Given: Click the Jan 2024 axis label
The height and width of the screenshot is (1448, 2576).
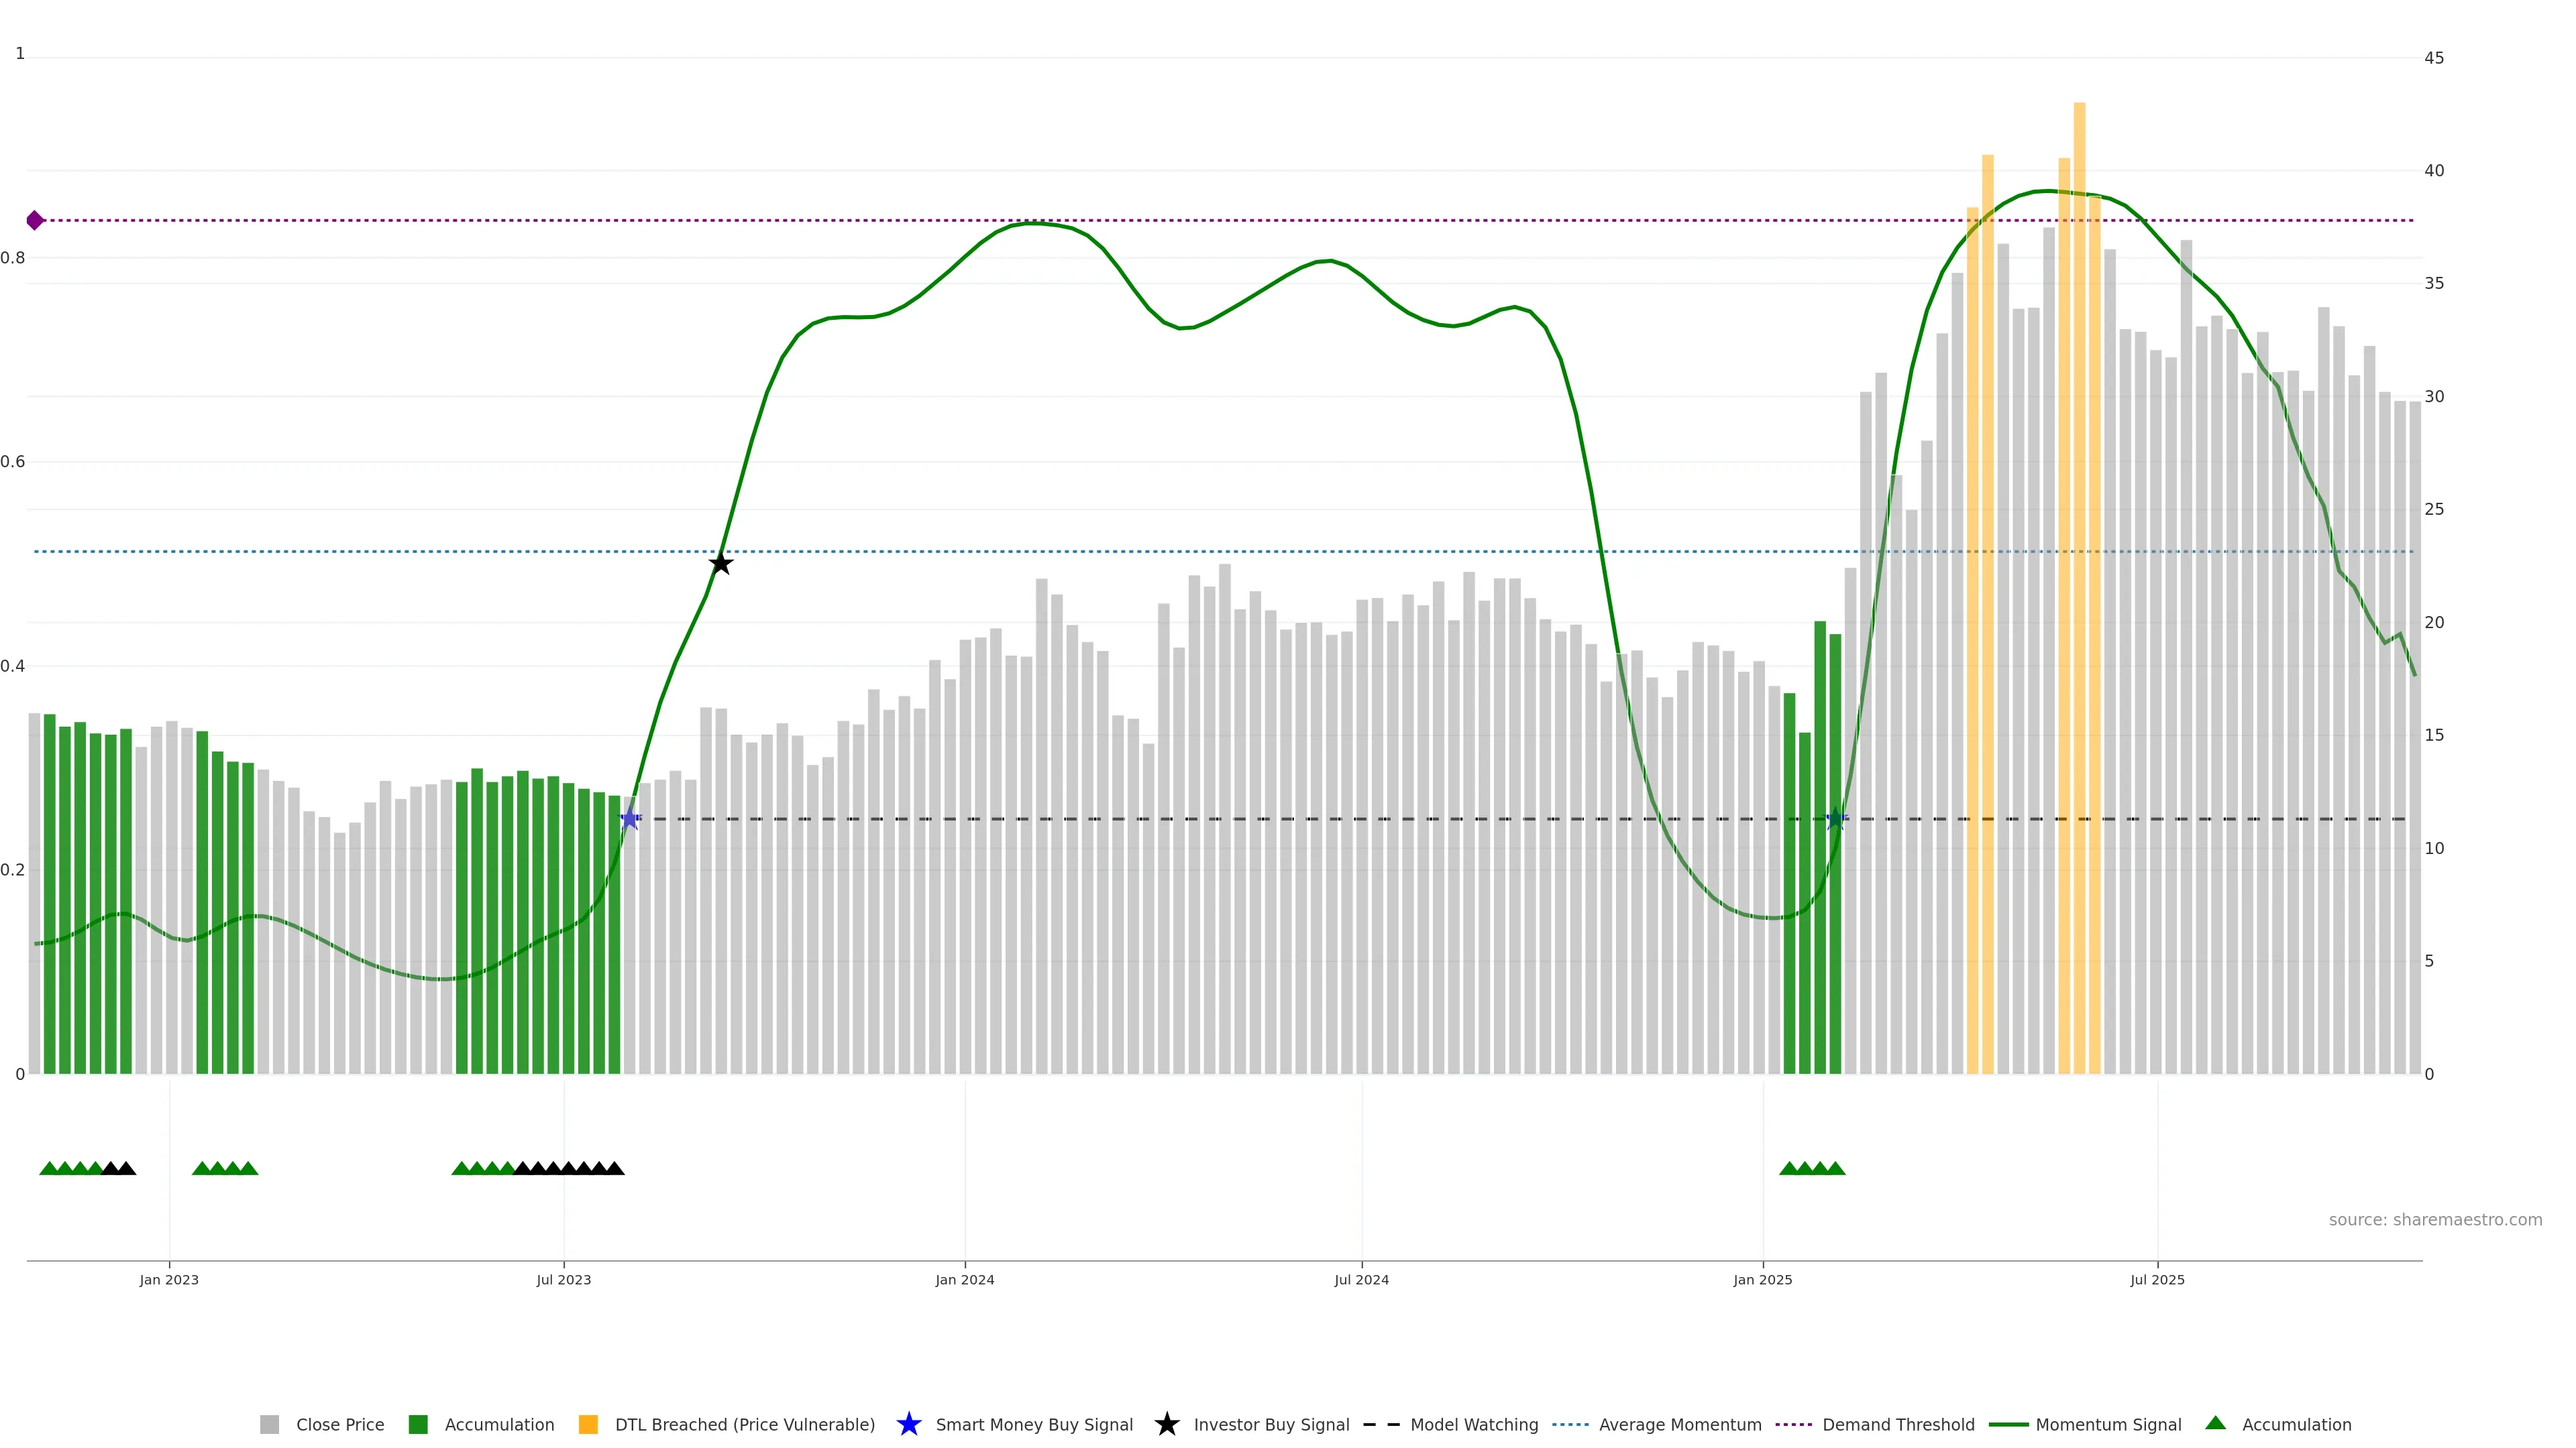Looking at the screenshot, I should 964,1279.
